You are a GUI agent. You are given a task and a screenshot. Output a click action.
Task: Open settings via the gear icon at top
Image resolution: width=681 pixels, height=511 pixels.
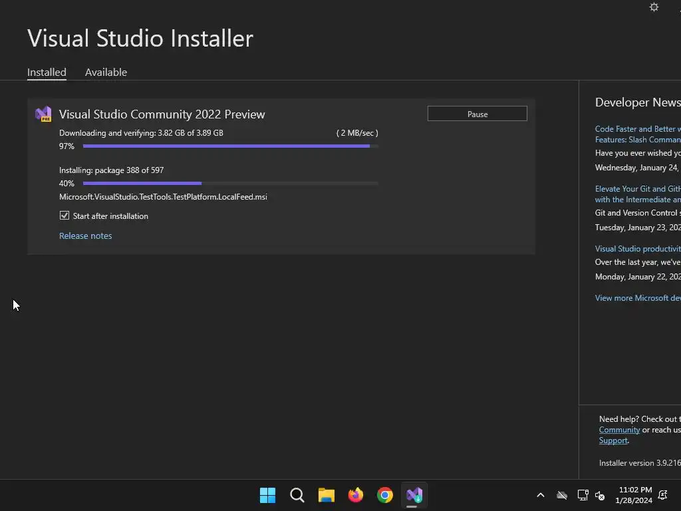tap(654, 7)
